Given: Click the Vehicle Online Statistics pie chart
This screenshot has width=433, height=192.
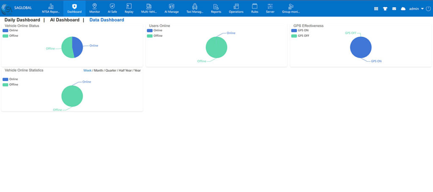Looking at the screenshot, I should (72, 96).
